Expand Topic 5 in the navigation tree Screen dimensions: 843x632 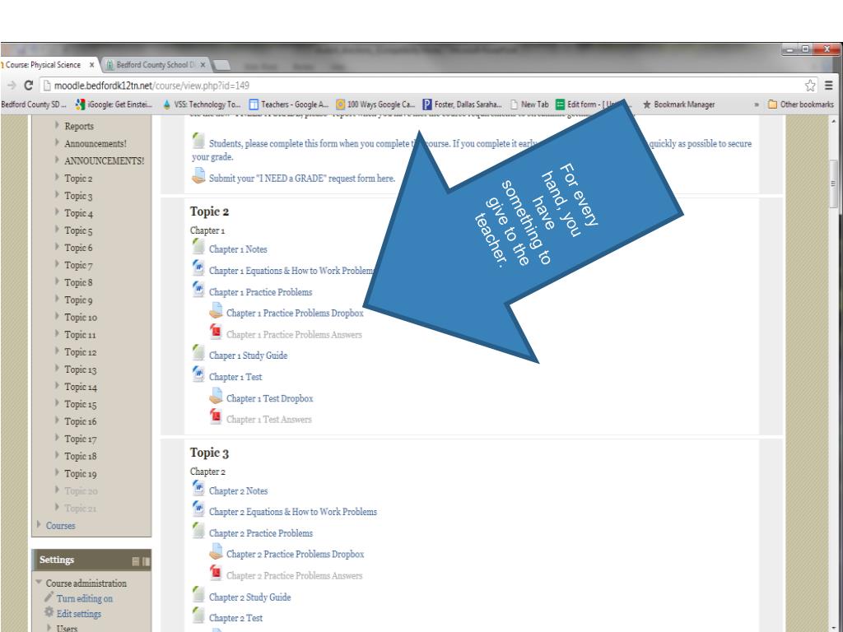click(x=57, y=230)
